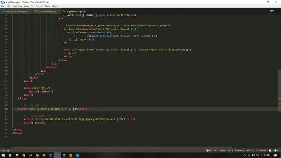The image size is (281, 158).
Task: Click the vertical editor scrollbar thumb
Action: pos(280,91)
